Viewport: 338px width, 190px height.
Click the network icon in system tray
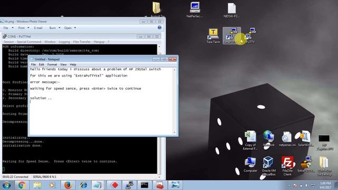click(x=313, y=185)
